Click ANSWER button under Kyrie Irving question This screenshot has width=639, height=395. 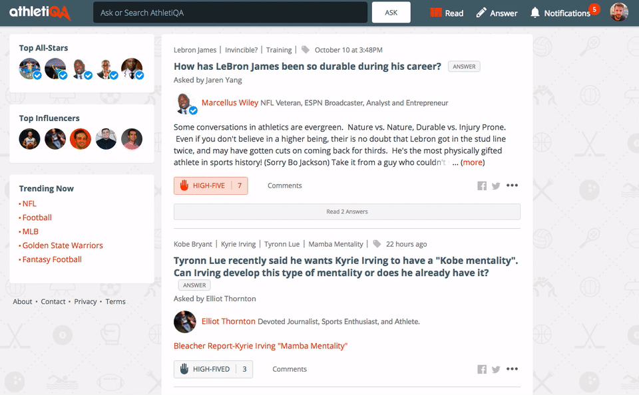coord(194,285)
